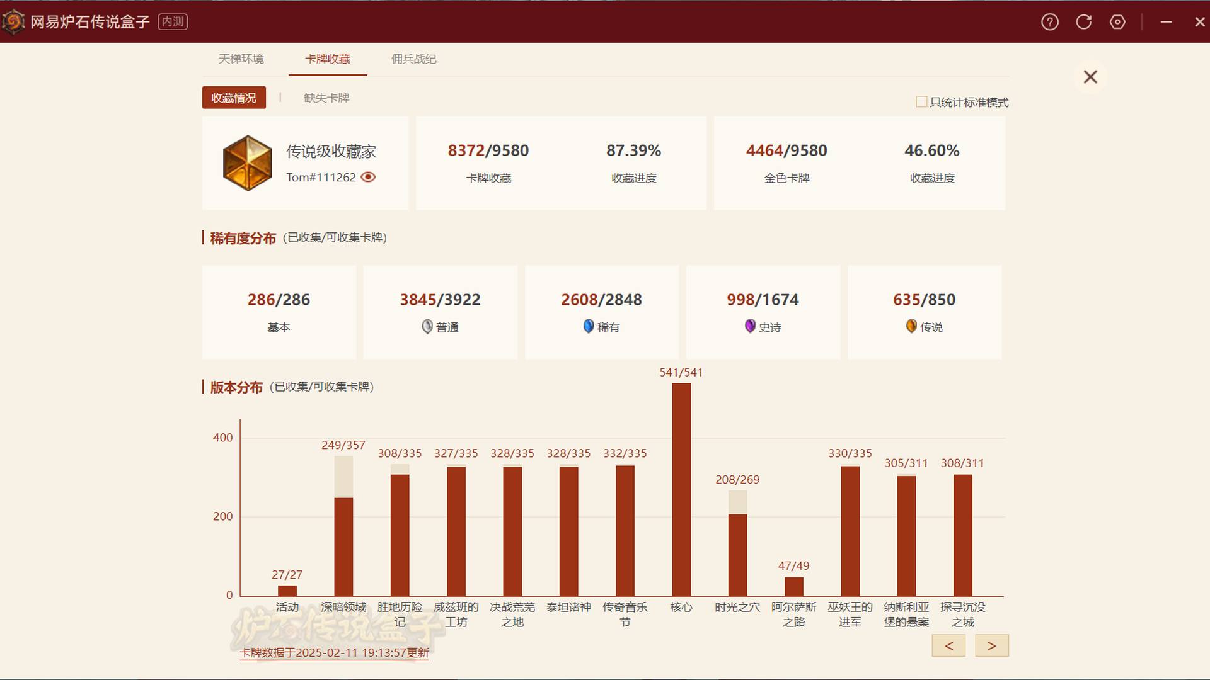Screen dimensions: 1210x680
Task: Click the 330/335 bar label
Action: point(850,453)
